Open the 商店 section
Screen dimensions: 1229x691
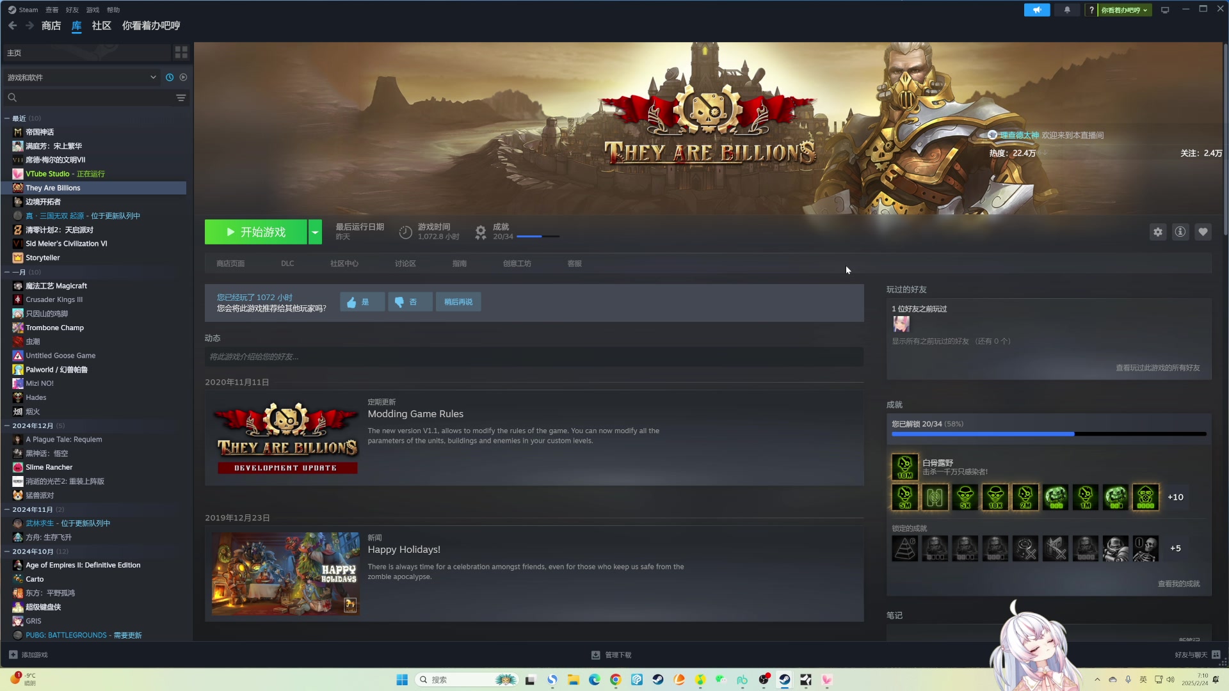coord(51,26)
